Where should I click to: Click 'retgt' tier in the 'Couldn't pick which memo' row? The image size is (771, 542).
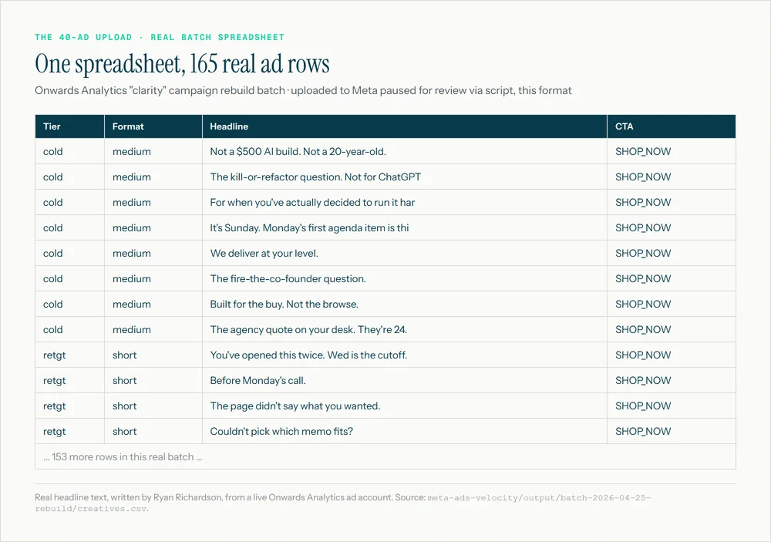tap(54, 431)
